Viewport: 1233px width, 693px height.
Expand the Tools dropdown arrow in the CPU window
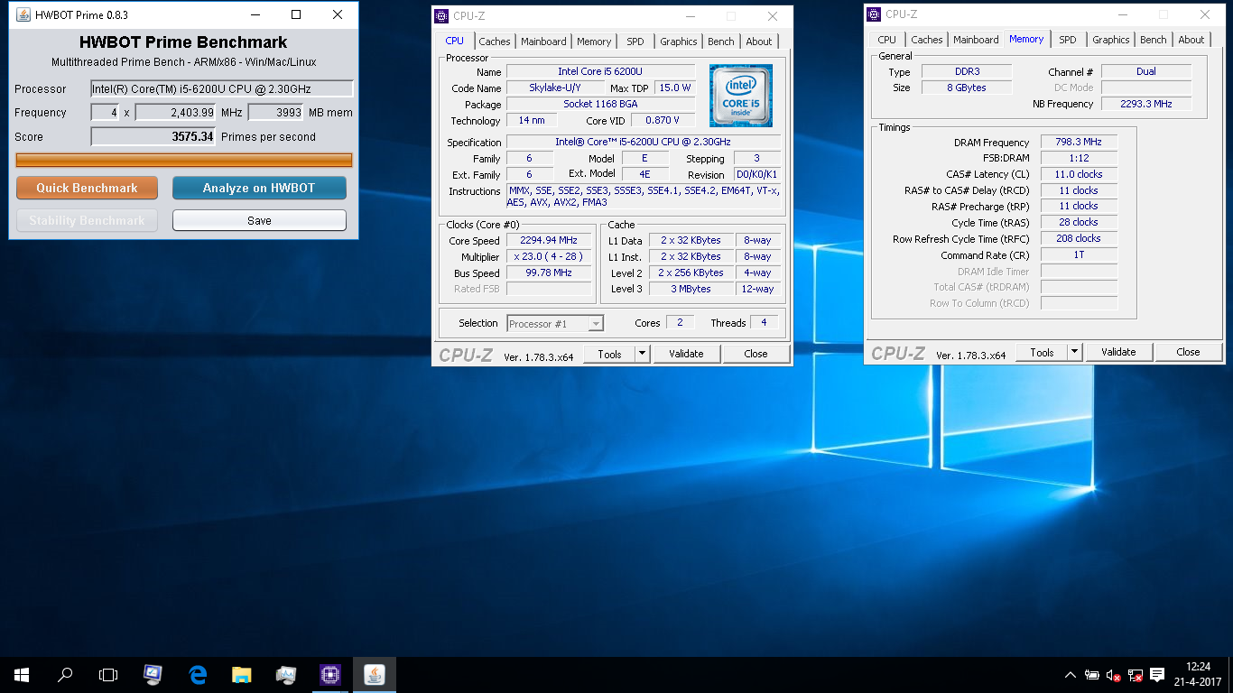[x=642, y=354]
